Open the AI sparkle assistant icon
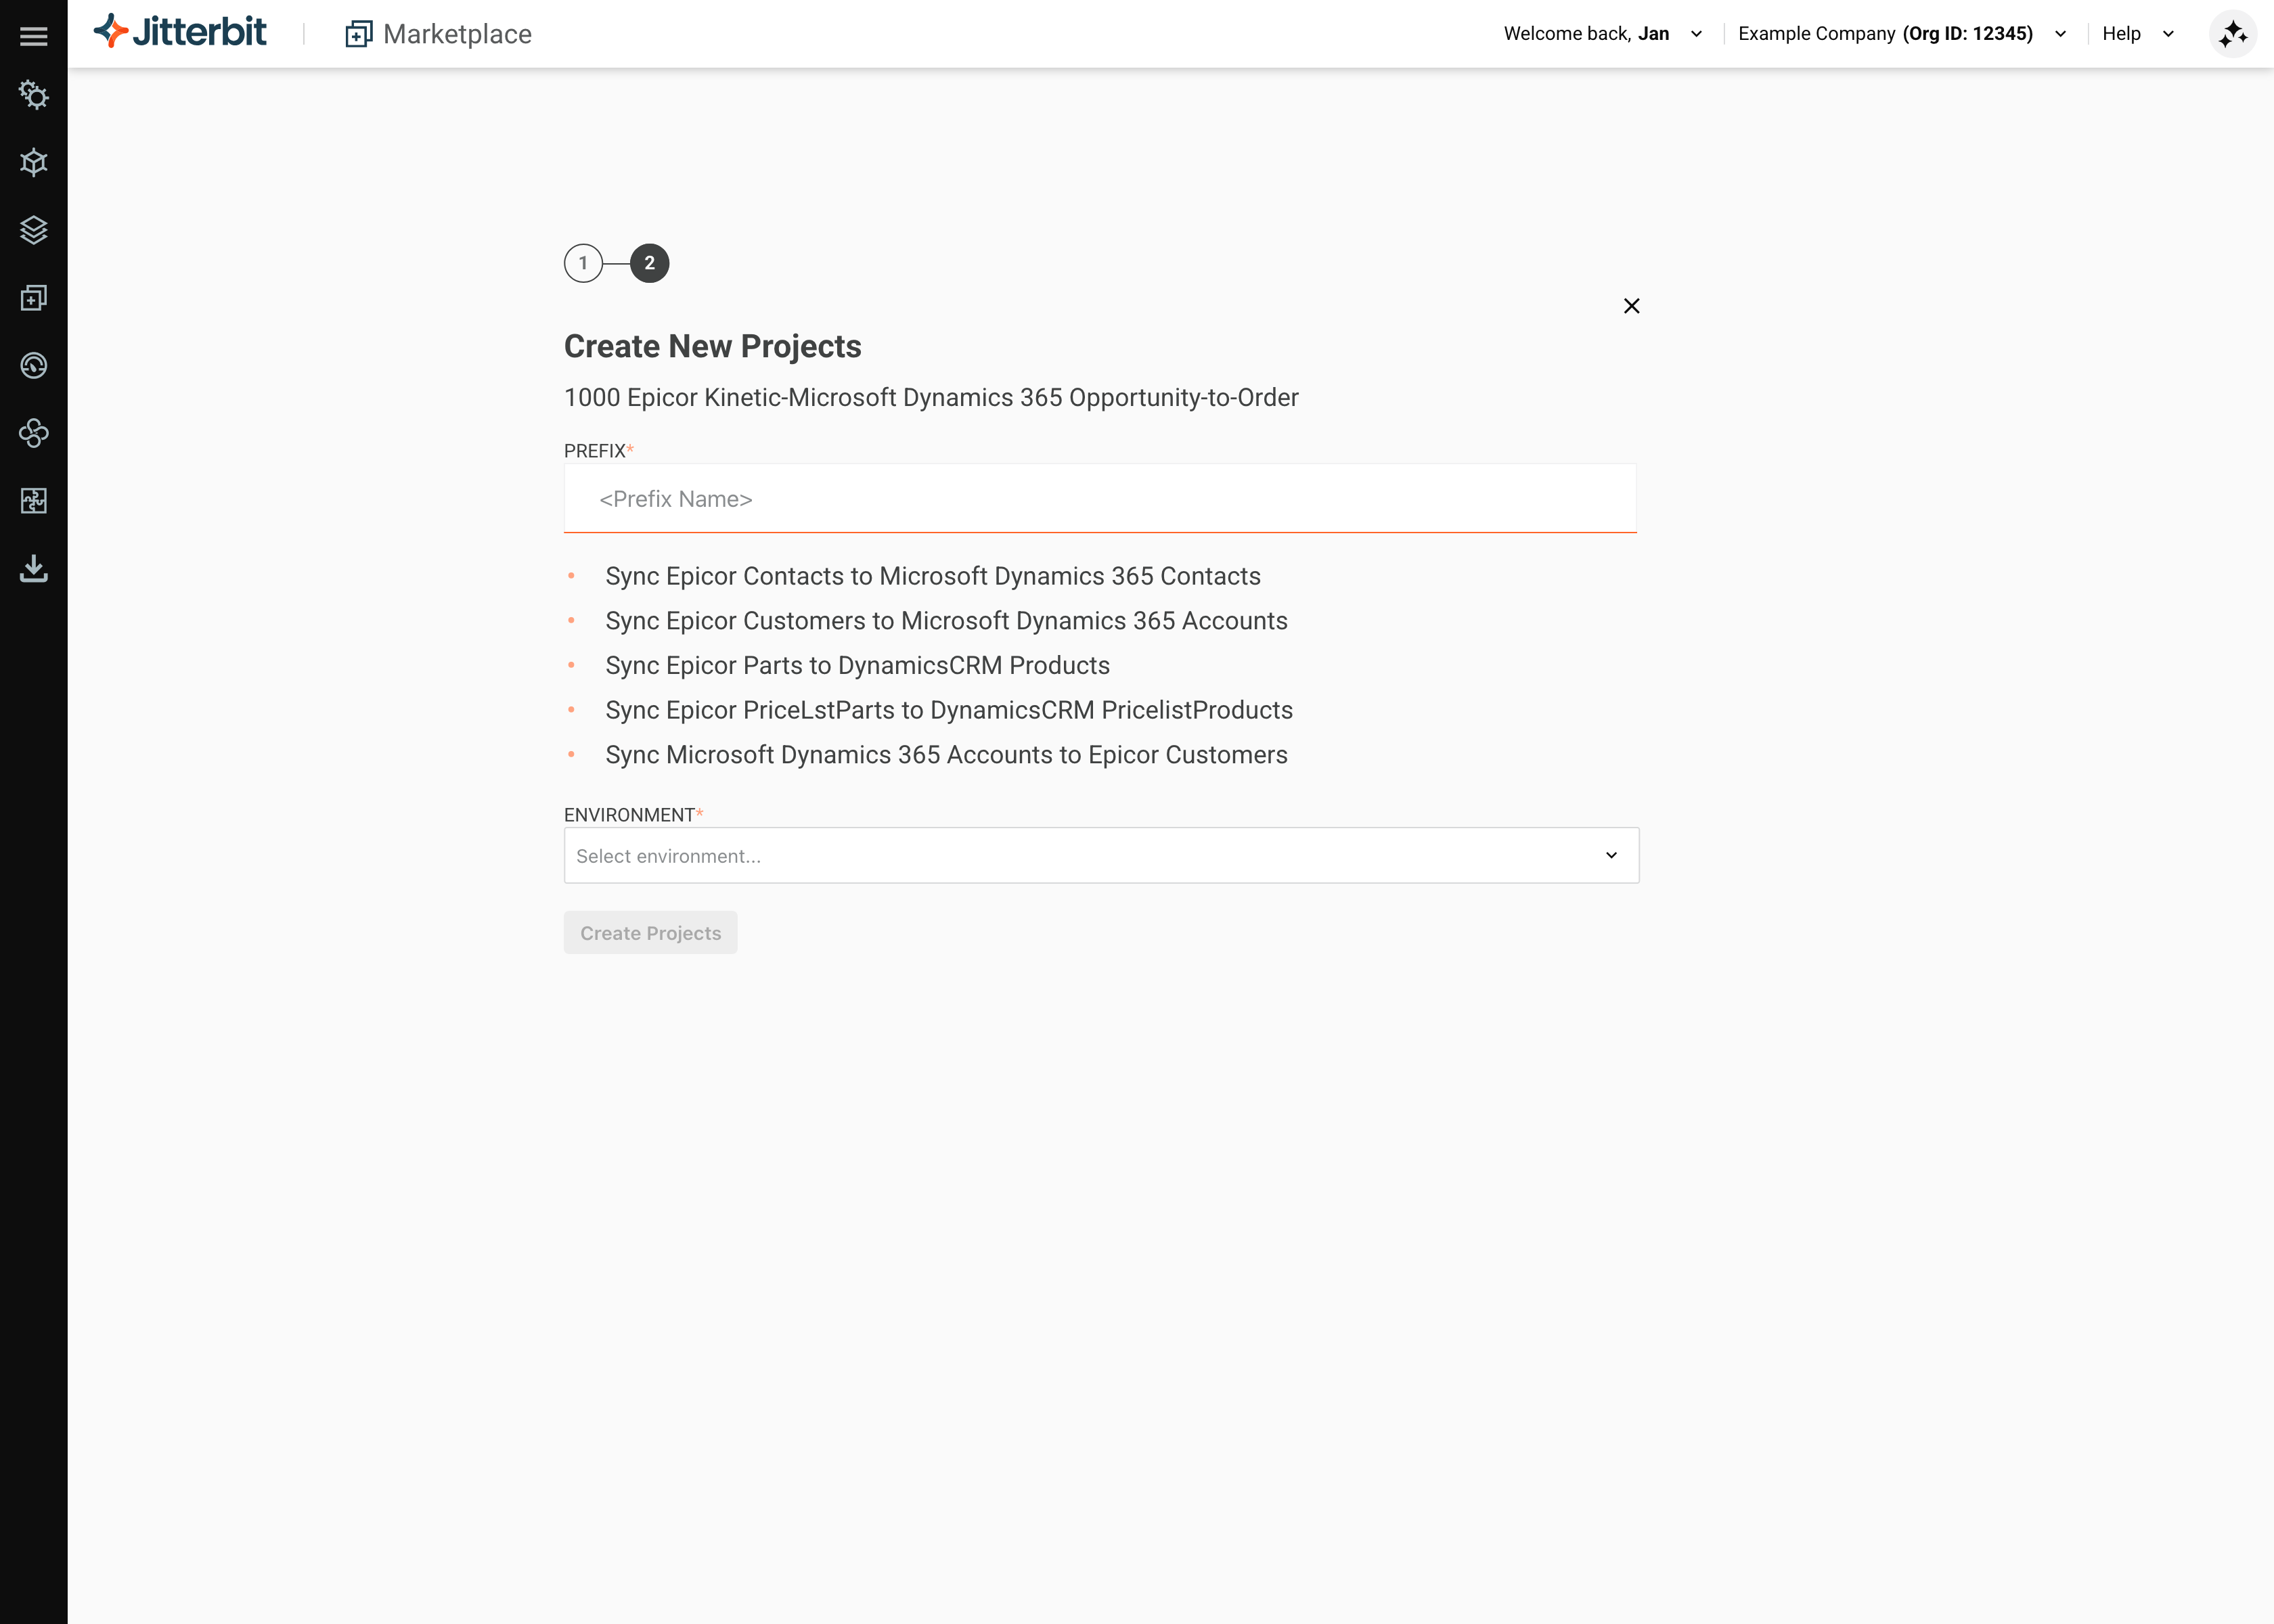The width and height of the screenshot is (2274, 1624). [x=2232, y=35]
